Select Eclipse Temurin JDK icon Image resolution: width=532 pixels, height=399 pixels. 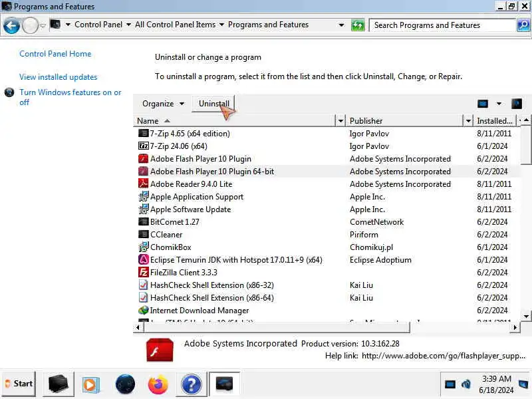coord(144,259)
